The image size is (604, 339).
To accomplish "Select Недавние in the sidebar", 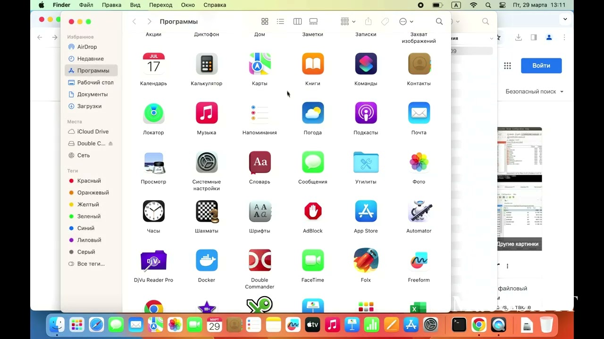I will 90,59.
